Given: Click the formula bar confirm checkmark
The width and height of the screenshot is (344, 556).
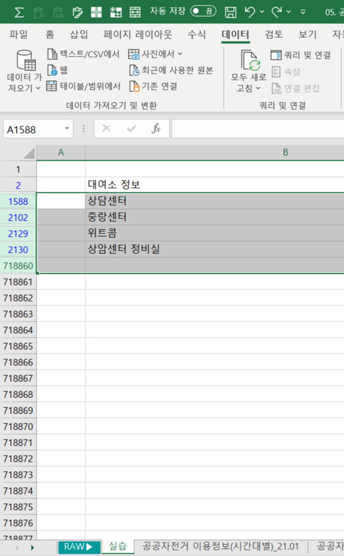Looking at the screenshot, I should (x=131, y=129).
